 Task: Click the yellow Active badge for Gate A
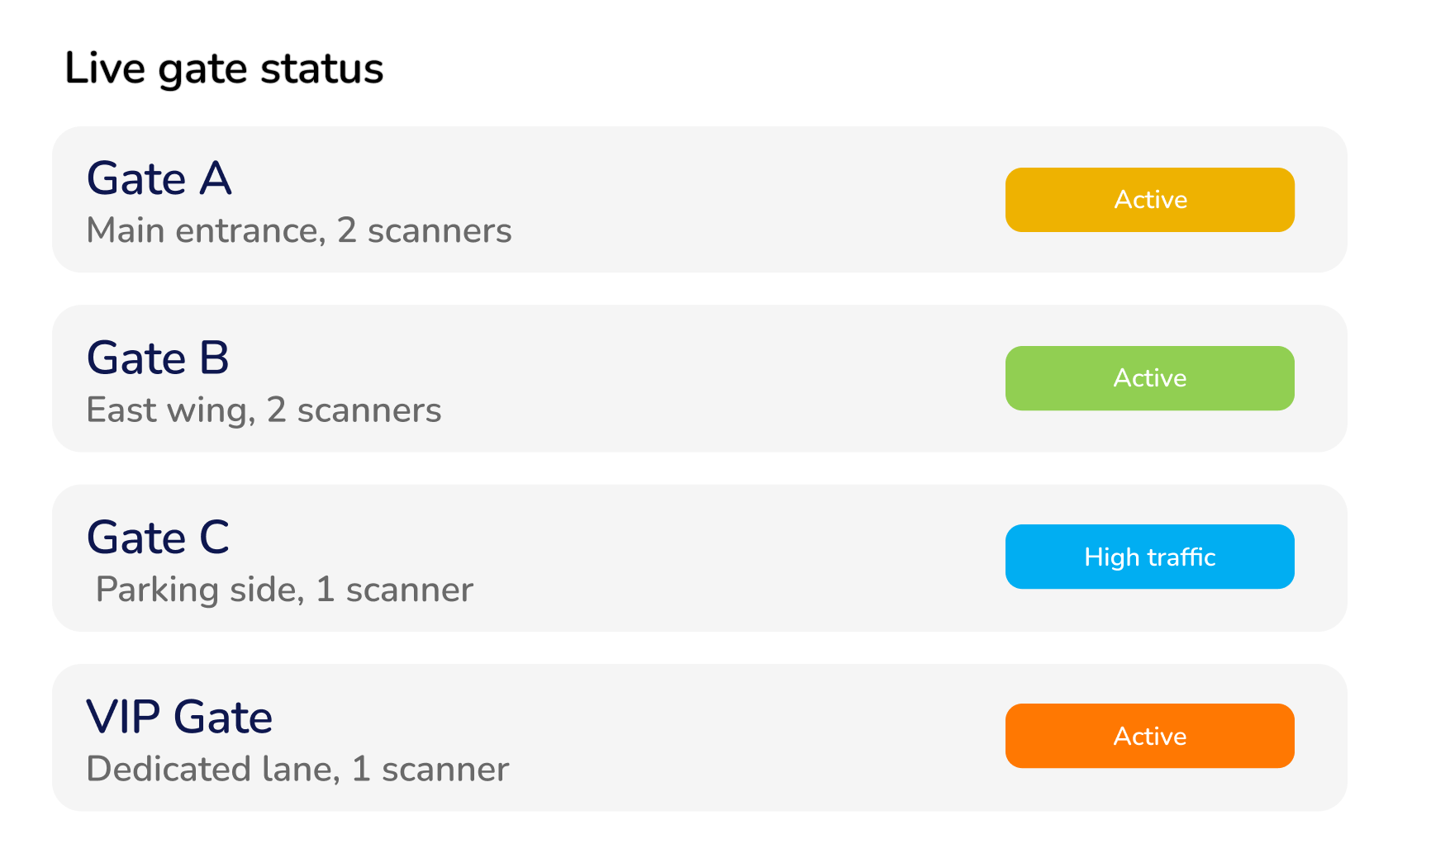click(x=1149, y=200)
